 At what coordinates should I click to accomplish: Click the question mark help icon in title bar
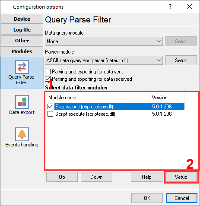170,6
